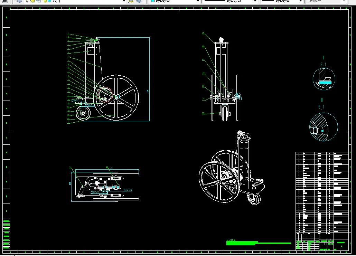Open the linetype ByLayer dropdown
Screen dimensions: 356x256
point(255,1)
